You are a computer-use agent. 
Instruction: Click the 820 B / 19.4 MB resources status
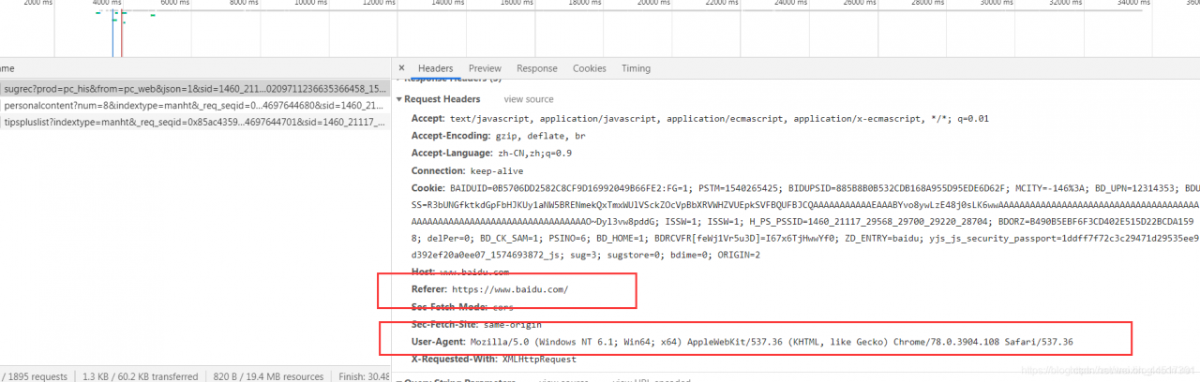pyautogui.click(x=268, y=376)
